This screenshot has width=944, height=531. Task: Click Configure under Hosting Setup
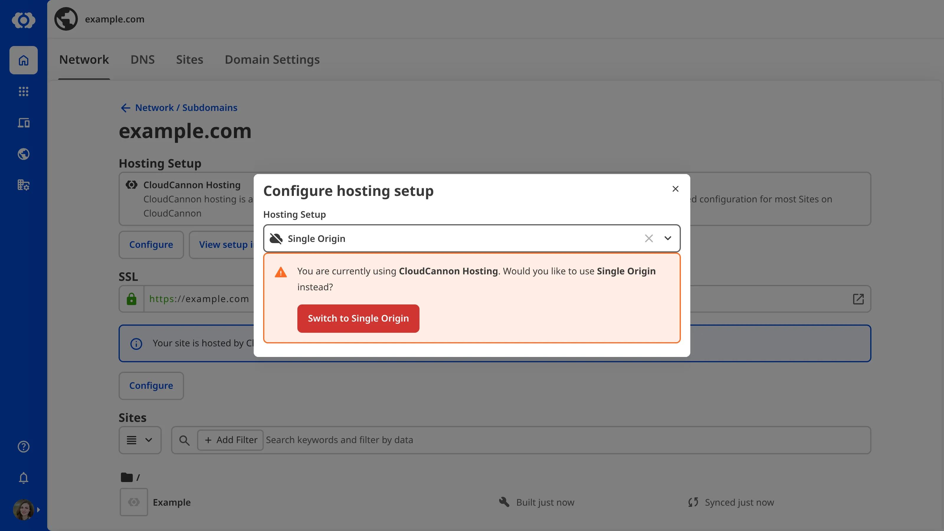tap(151, 245)
